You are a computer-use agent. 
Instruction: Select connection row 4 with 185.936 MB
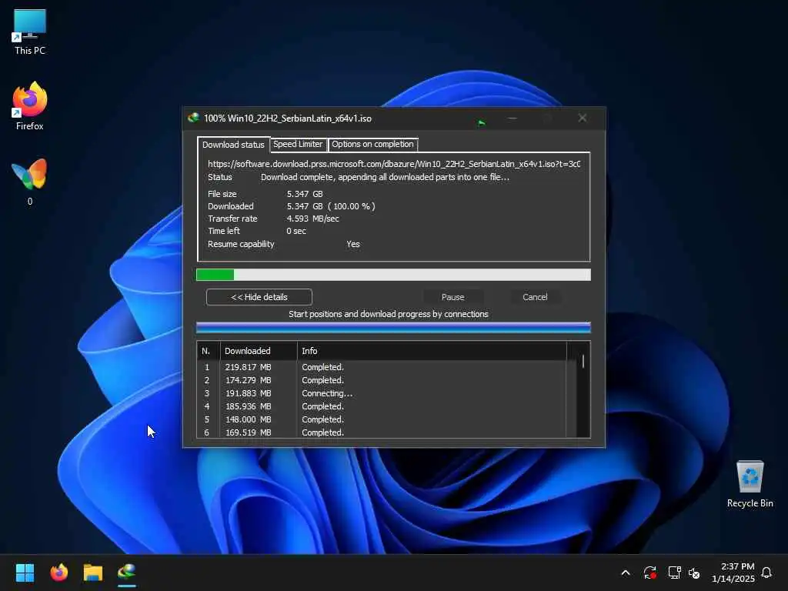click(x=382, y=406)
